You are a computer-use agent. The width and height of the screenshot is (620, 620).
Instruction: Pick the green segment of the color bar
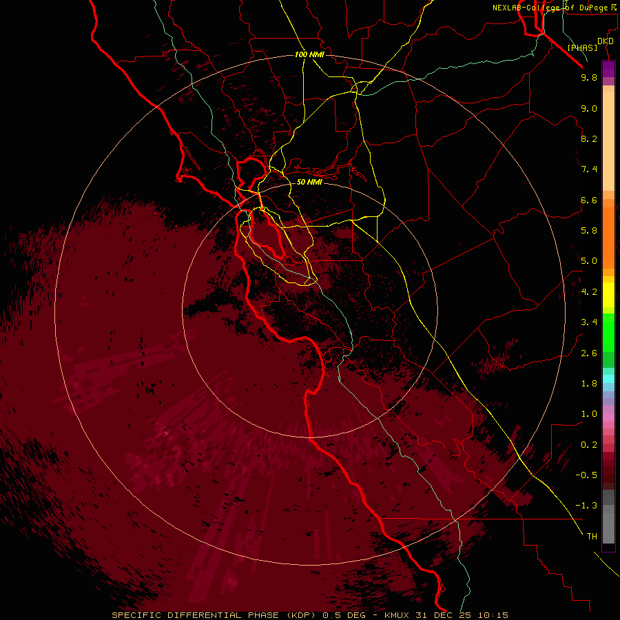click(x=608, y=332)
